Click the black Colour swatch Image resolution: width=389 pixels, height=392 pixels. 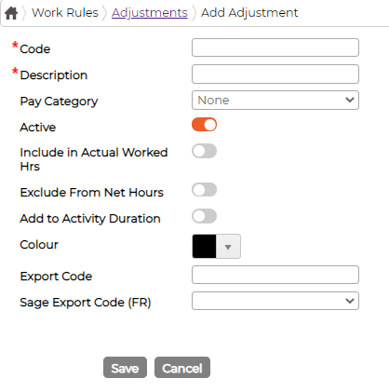coord(204,247)
